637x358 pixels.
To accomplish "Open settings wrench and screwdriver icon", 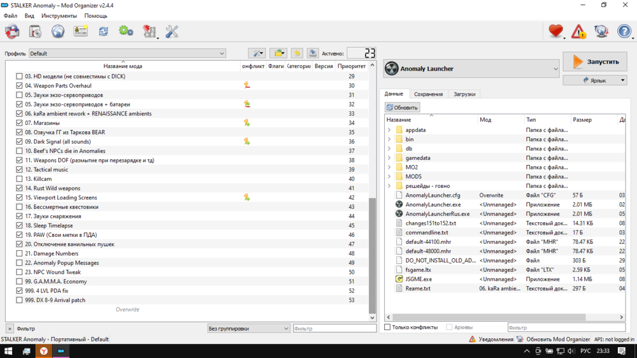I will pyautogui.click(x=172, y=31).
